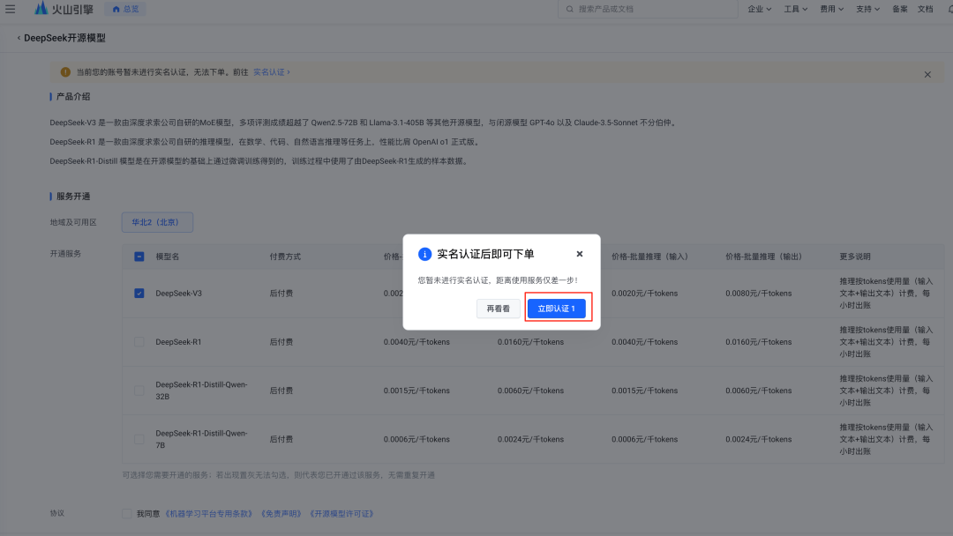Viewport: 953px width, 536px height.
Task: Click the Volcano Engine logo
Action: 64,9
